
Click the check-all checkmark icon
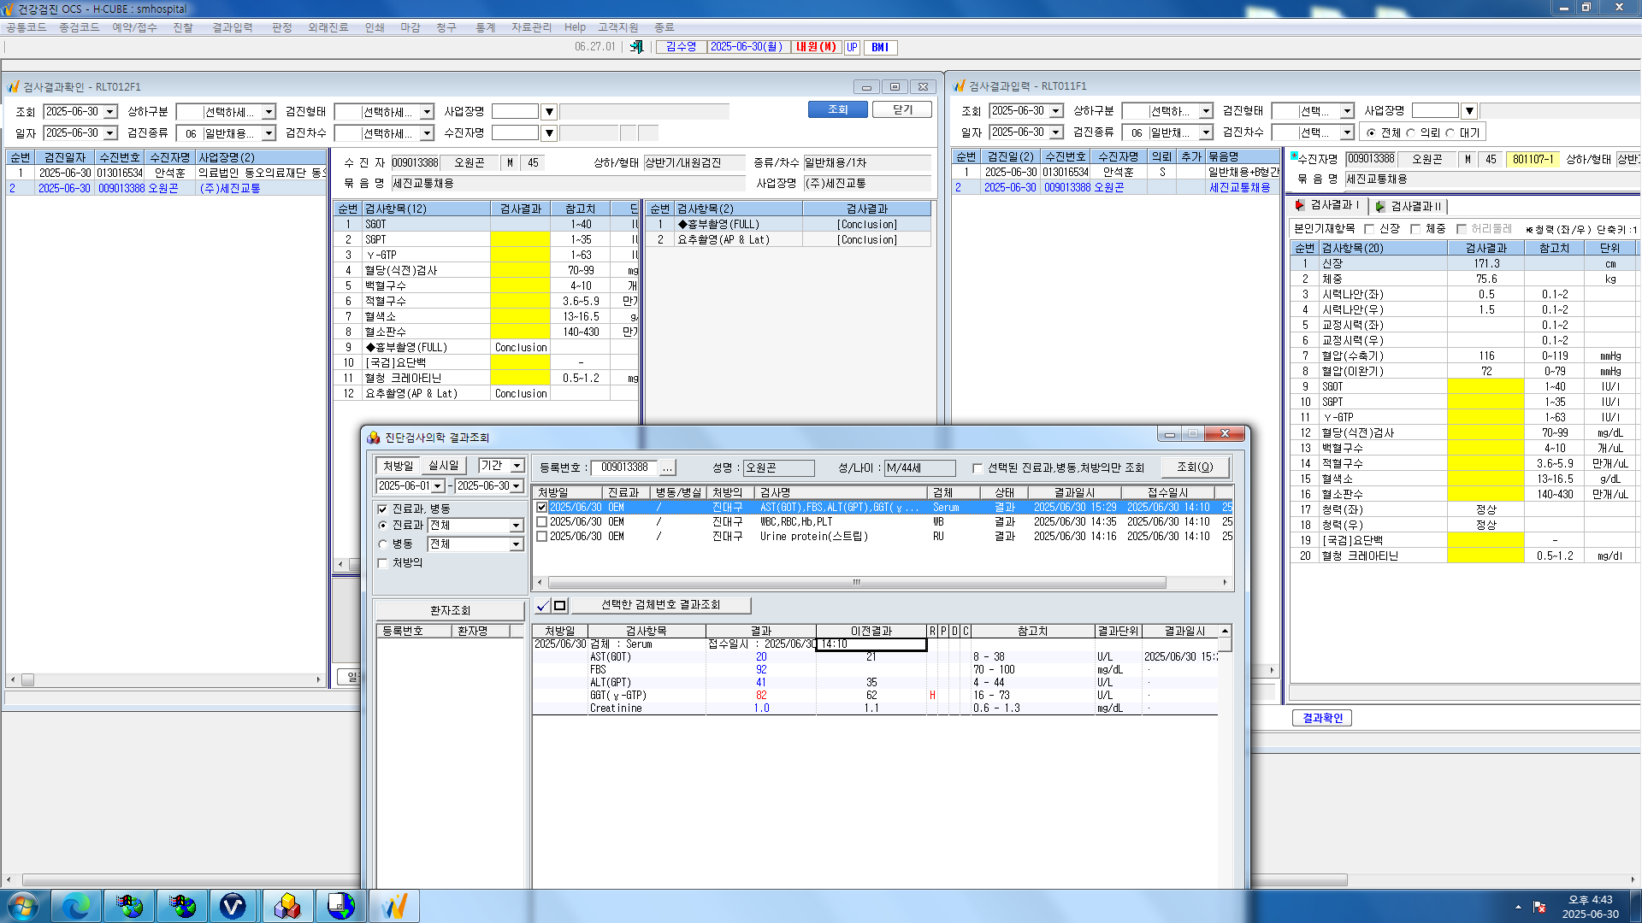click(543, 605)
